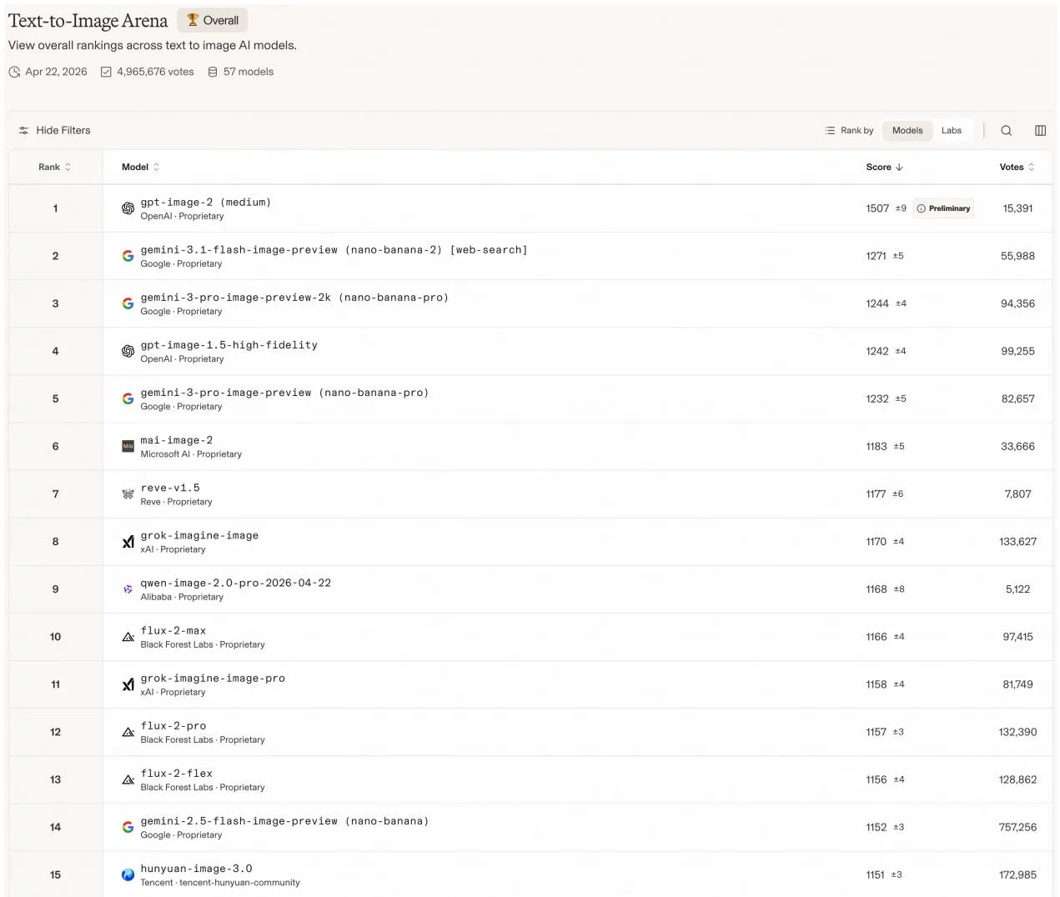Click the score 1507 cell
Image resolution: width=1060 pixels, height=897 pixels.
point(877,208)
